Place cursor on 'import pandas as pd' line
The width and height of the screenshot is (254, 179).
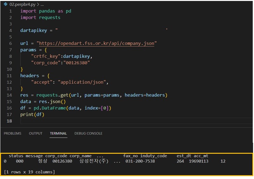click(46, 11)
